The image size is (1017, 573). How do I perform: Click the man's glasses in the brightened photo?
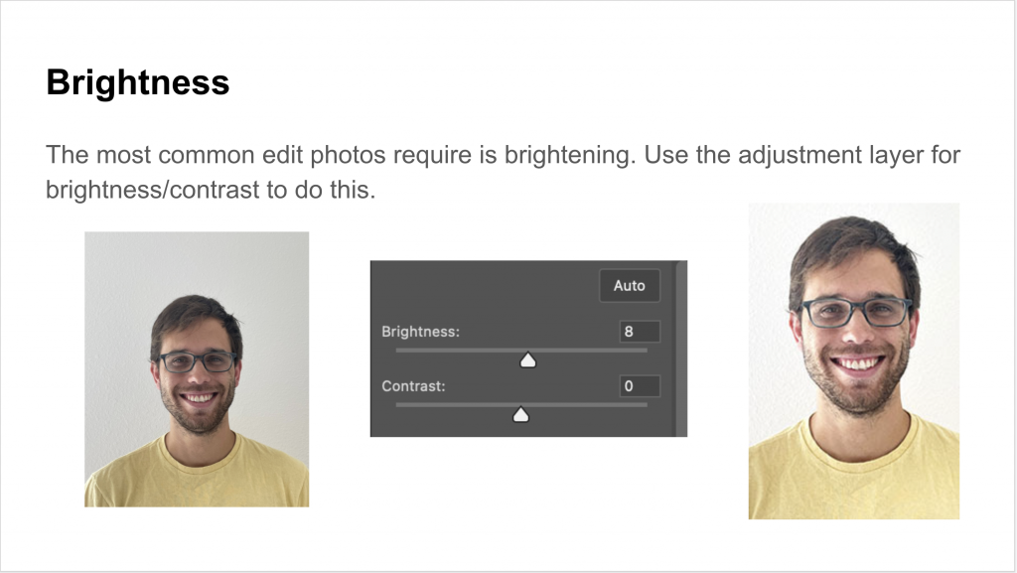coord(855,312)
